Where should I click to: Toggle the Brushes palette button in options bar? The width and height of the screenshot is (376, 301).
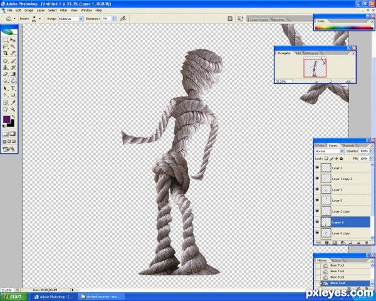click(230, 19)
